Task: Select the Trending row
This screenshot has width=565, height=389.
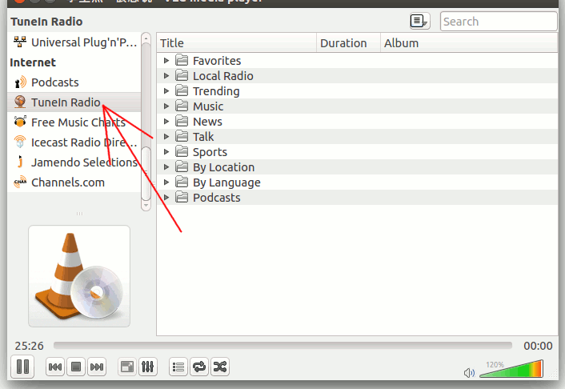Action: click(357, 91)
